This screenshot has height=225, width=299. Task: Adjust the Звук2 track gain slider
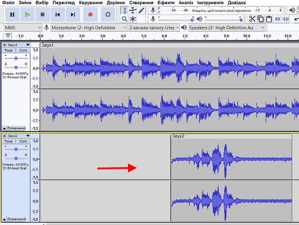click(16, 149)
